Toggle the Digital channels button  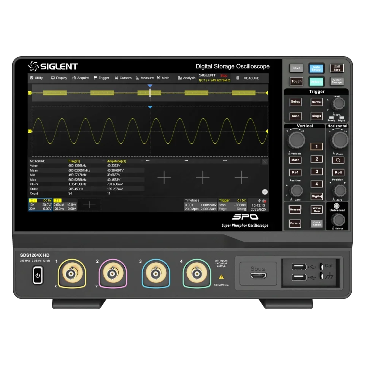[317, 196]
